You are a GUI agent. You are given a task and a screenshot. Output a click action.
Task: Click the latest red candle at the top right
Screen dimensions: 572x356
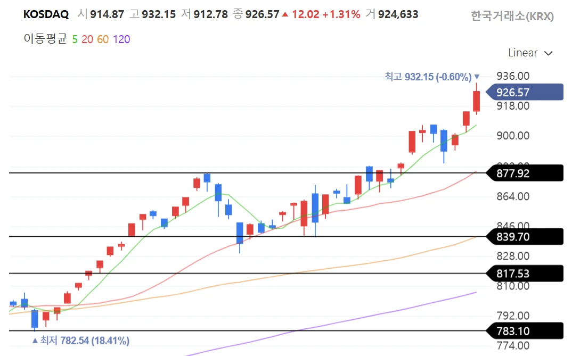(x=476, y=101)
